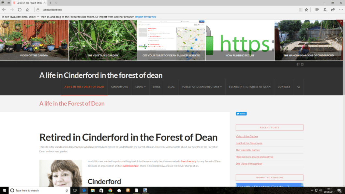Open the site's Twitter icon
345x194 pixels.
tap(302, 64)
